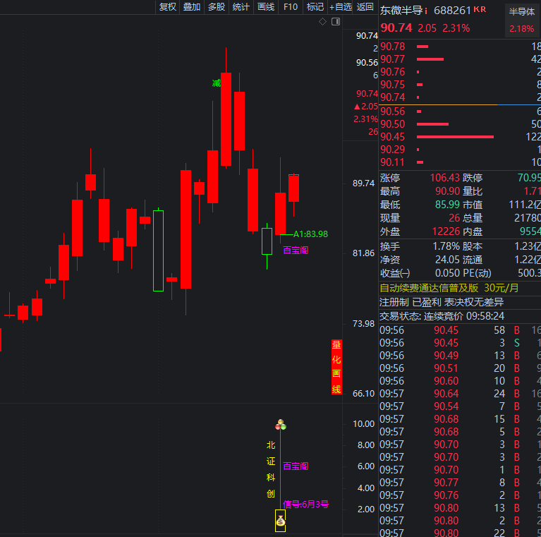Click the sell order price 90.78
The height and width of the screenshot is (537, 541).
coord(393,47)
